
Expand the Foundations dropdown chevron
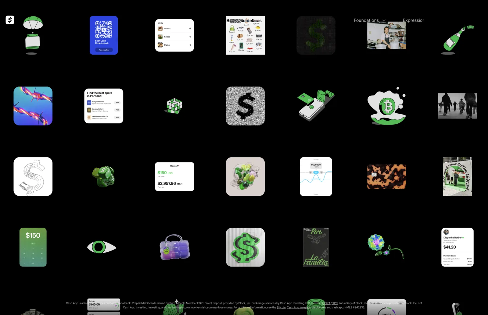pyautogui.click(x=384, y=21)
